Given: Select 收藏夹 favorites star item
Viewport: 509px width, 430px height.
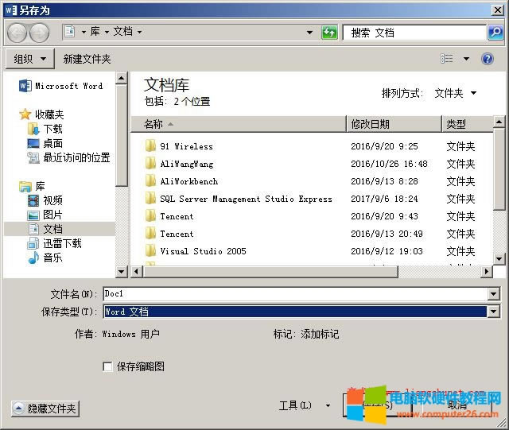Looking at the screenshot, I should pos(41,114).
